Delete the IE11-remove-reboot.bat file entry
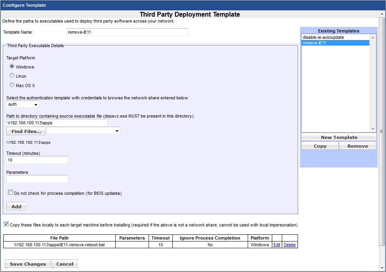The height and width of the screenshot is (272, 386). point(289,245)
